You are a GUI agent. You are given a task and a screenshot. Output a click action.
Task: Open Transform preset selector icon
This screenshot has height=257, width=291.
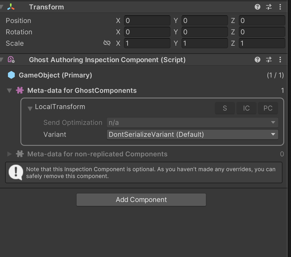click(x=269, y=7)
